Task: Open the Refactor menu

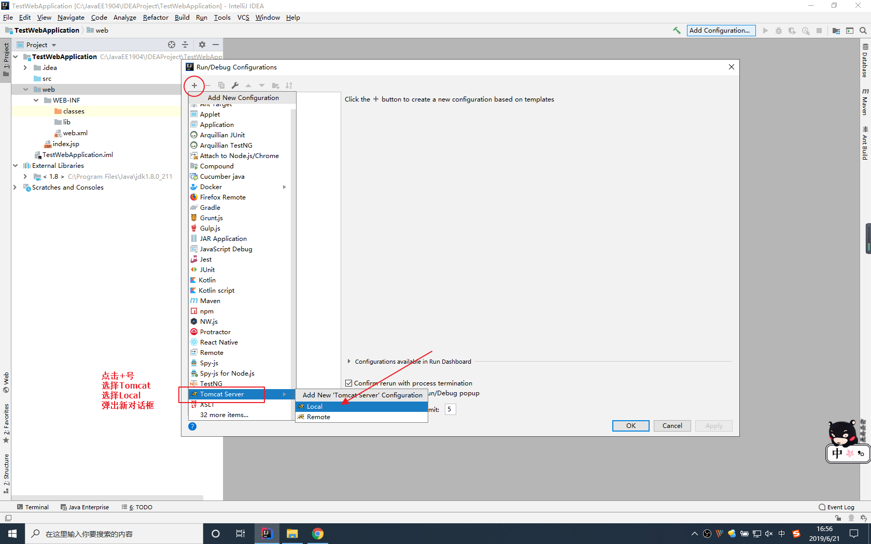Action: point(156,18)
